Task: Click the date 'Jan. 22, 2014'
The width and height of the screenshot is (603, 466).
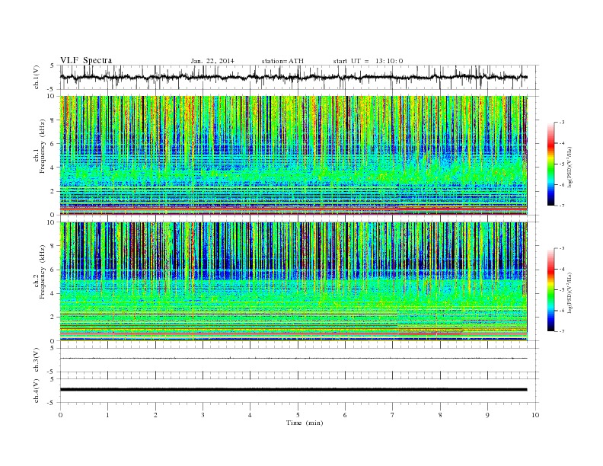Action: pyautogui.click(x=212, y=61)
